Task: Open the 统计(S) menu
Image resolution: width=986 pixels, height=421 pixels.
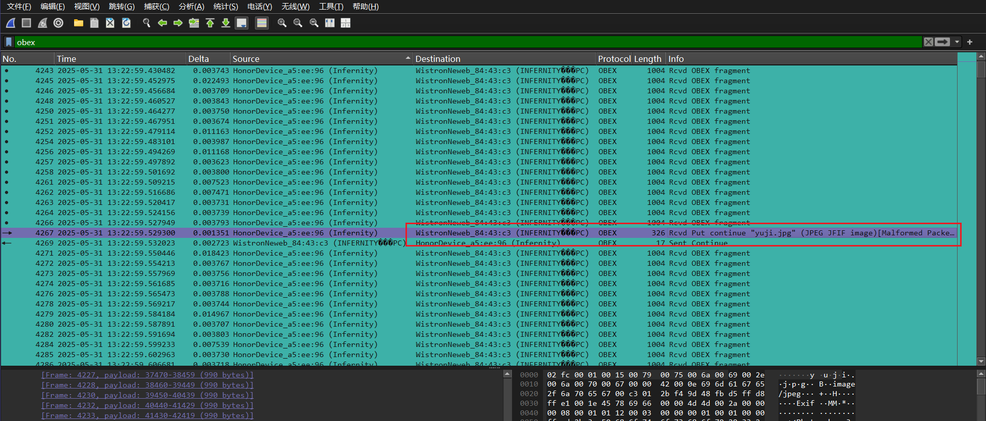Action: (225, 7)
